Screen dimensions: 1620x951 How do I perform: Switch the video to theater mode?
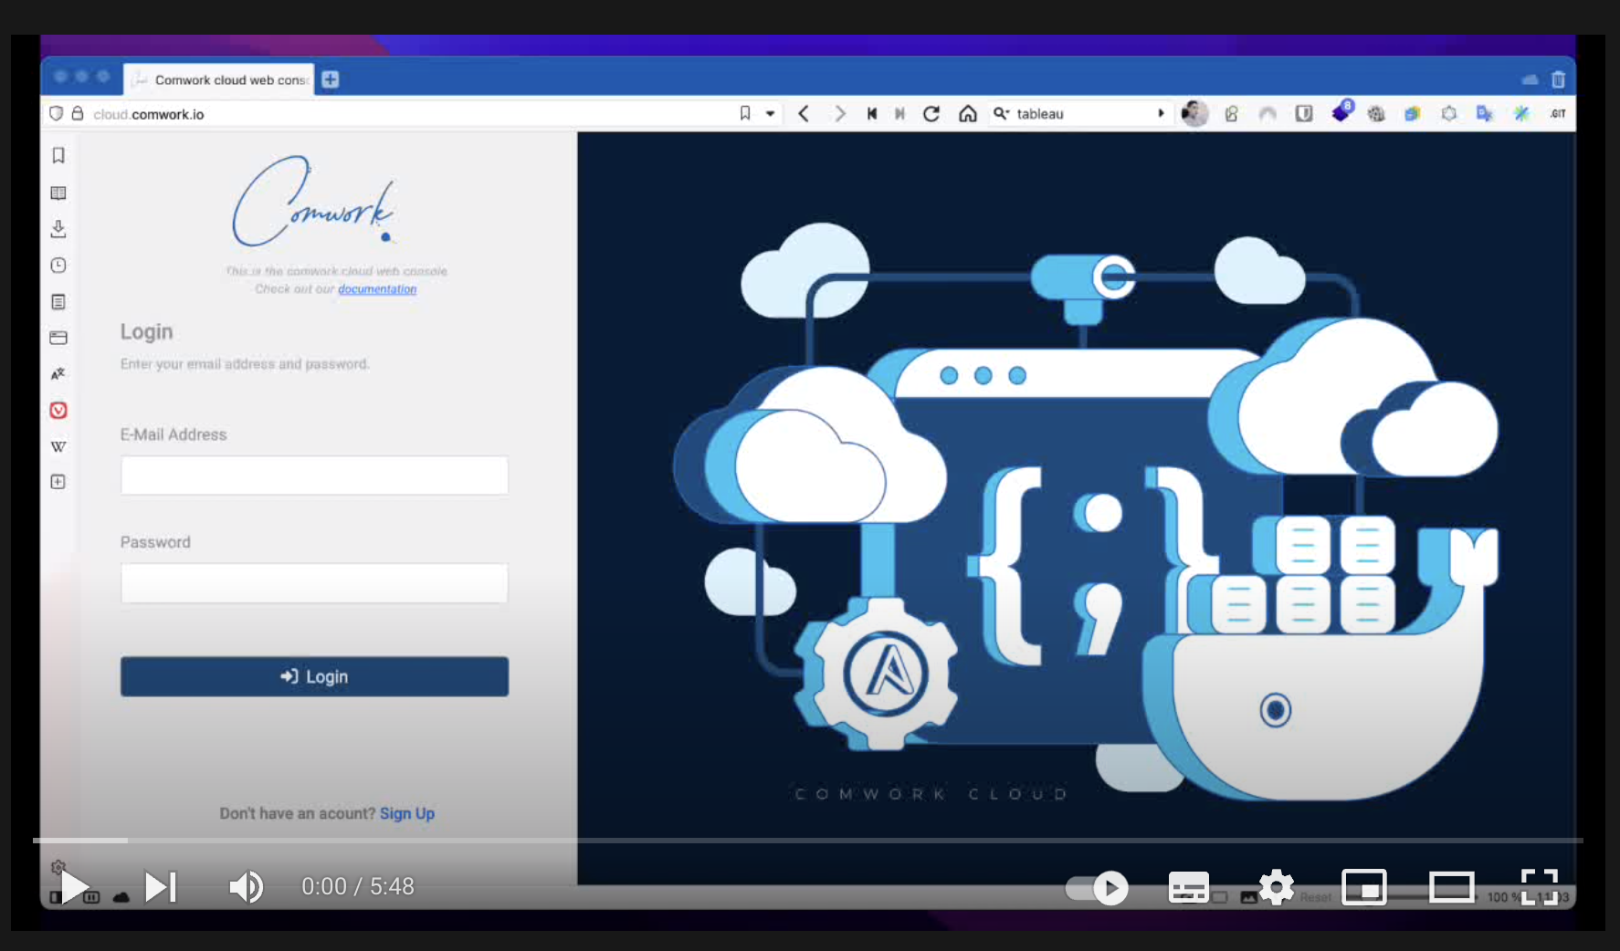[x=1452, y=887]
